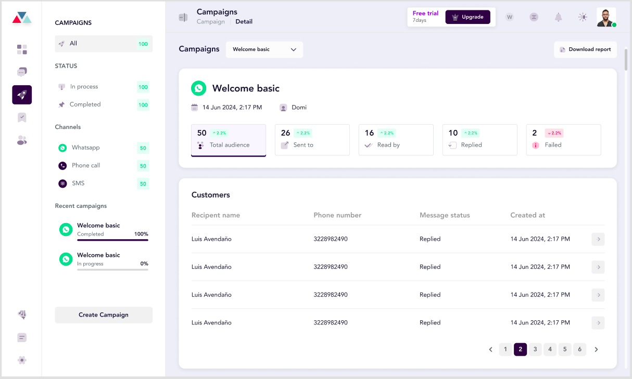Click the Phone call channel icon
The height and width of the screenshot is (379, 632).
(x=62, y=166)
